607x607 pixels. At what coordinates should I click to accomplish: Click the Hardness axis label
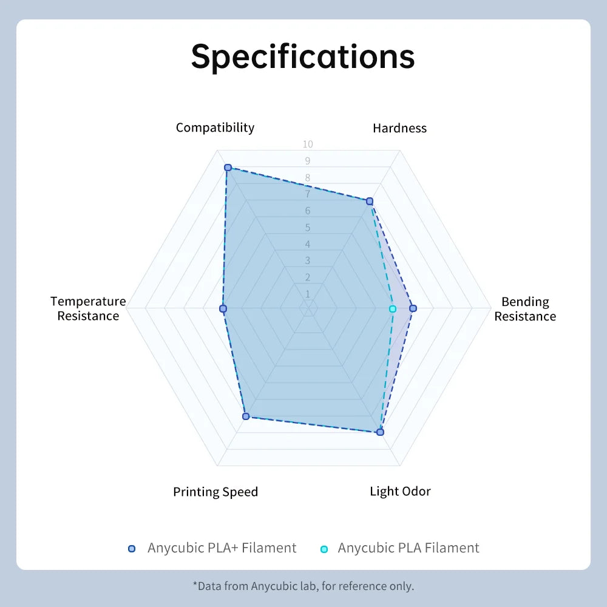point(399,128)
